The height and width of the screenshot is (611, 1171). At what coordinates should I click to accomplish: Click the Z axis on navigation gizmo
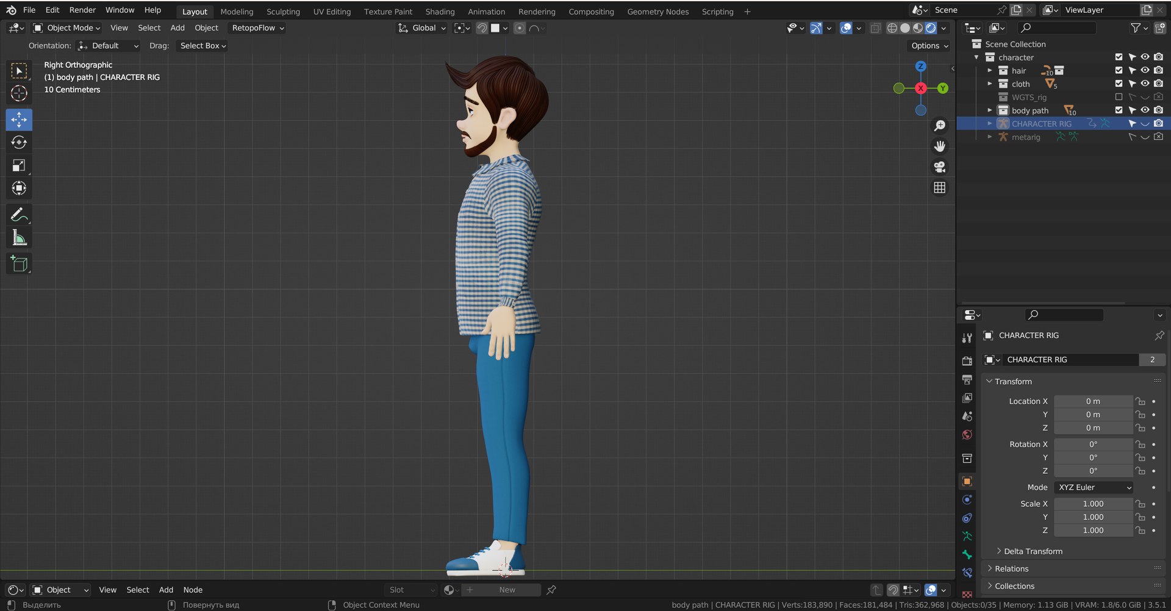pyautogui.click(x=921, y=66)
